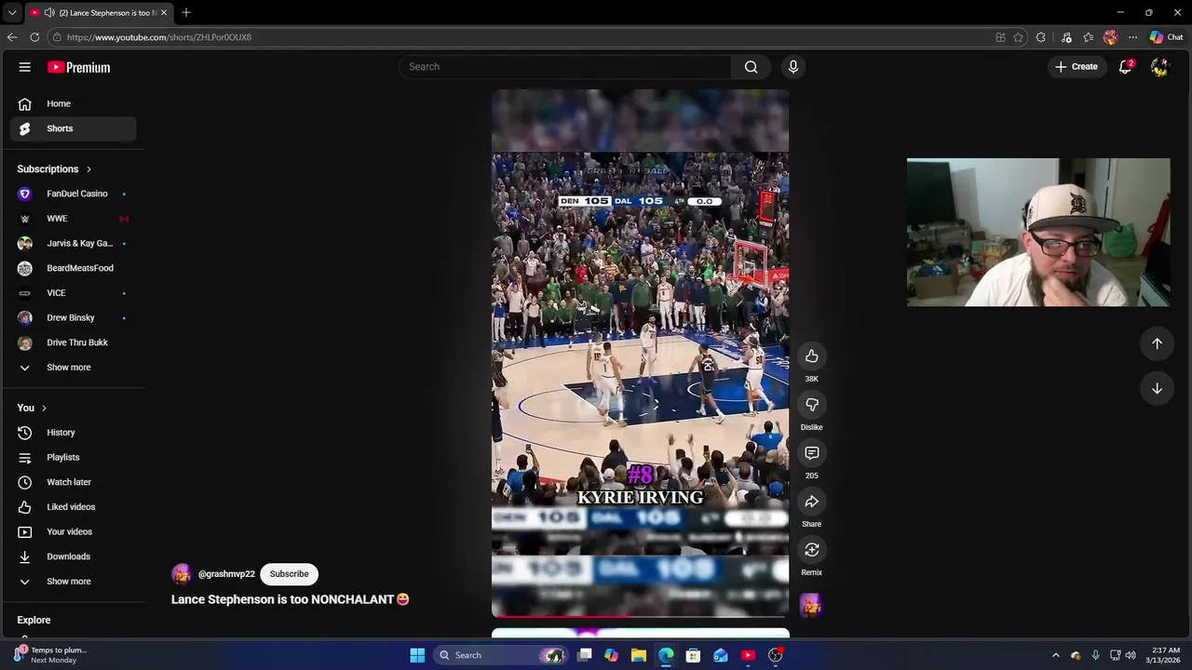Open Drive Thru Bukk channel
Viewport: 1192px width, 670px height.
73,342
